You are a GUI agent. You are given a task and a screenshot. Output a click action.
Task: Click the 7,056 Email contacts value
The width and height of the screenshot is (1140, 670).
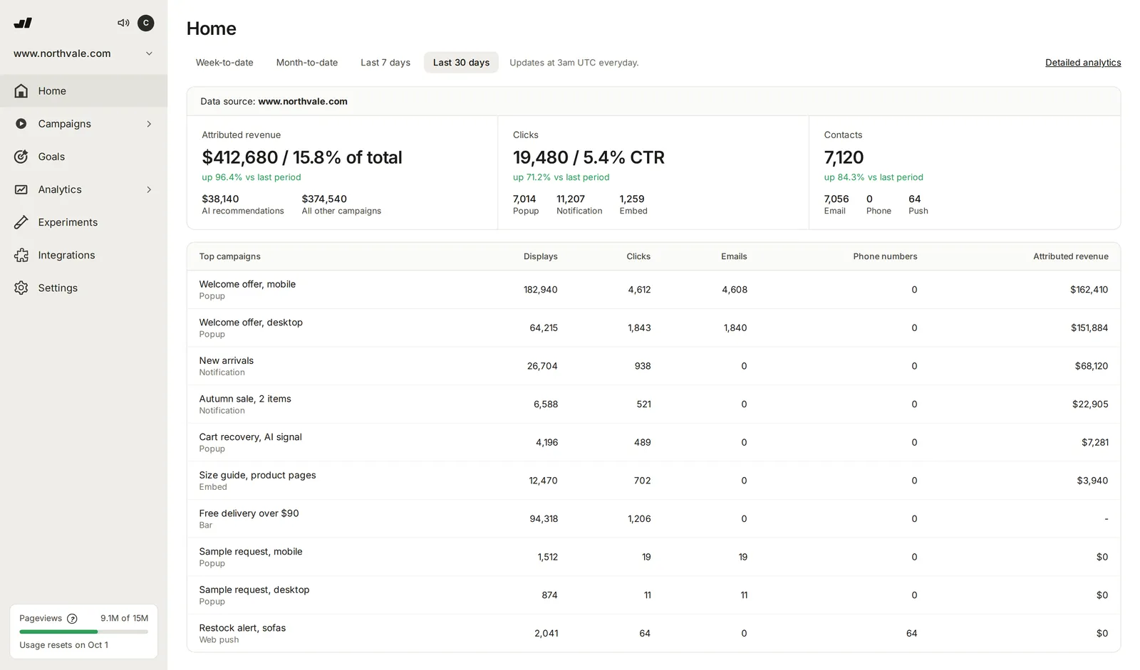[x=836, y=199]
